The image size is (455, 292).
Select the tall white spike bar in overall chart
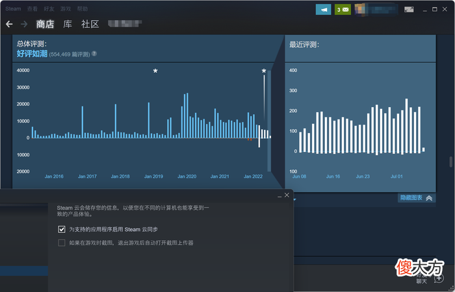[x=264, y=99]
